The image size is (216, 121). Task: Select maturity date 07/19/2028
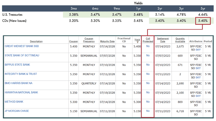click(107, 93)
